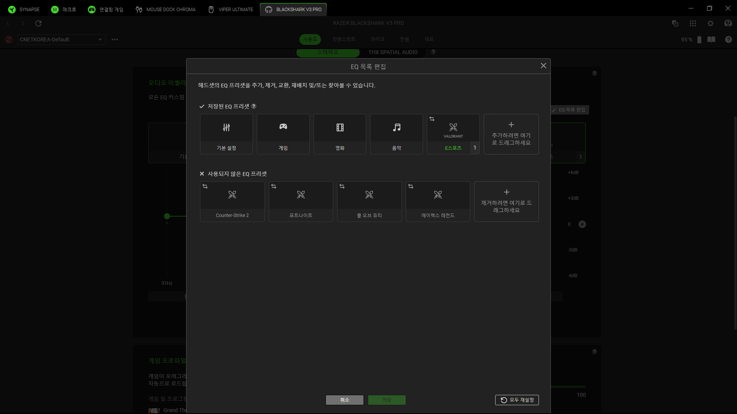Switch to the 데모 demo tab
This screenshot has height=414, width=737.
click(x=429, y=39)
